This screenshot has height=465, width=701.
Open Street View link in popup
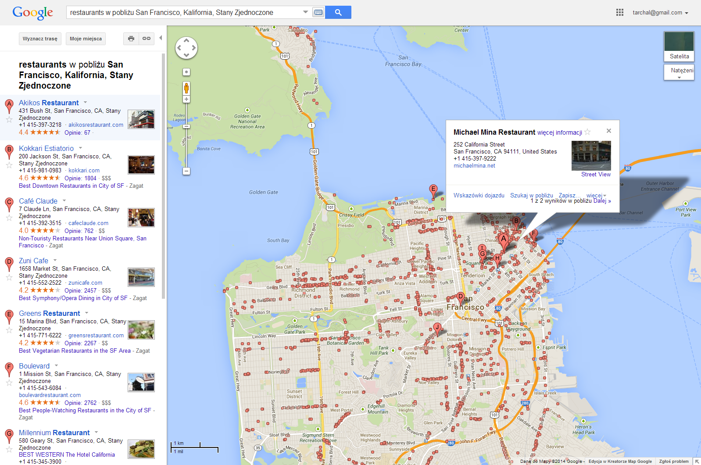click(x=596, y=174)
